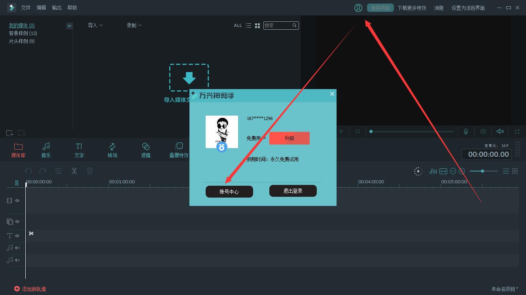Select 片头样例 (9) folder
The width and height of the screenshot is (526, 295).
[22, 41]
